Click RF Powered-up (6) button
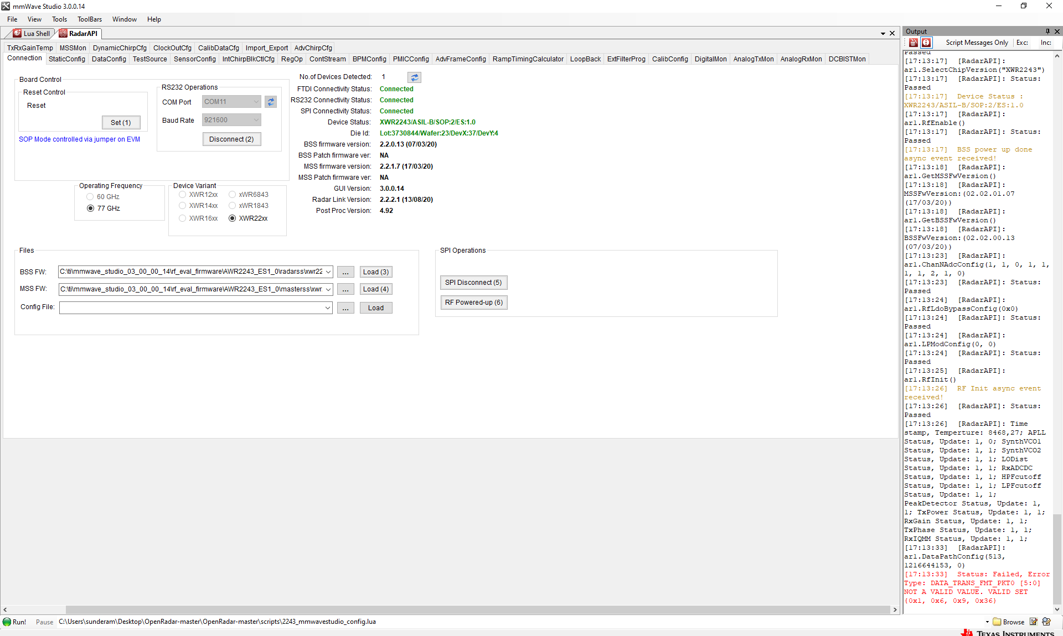 point(474,303)
